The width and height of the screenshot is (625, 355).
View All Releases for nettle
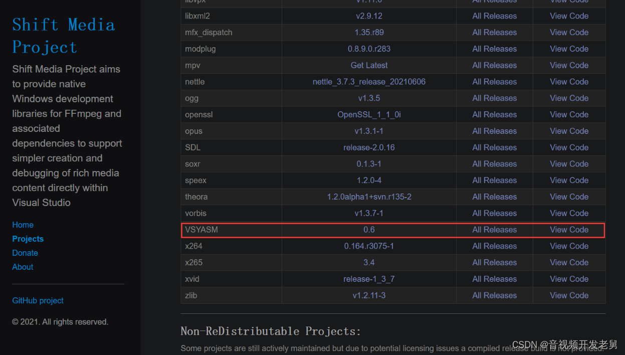pos(495,82)
